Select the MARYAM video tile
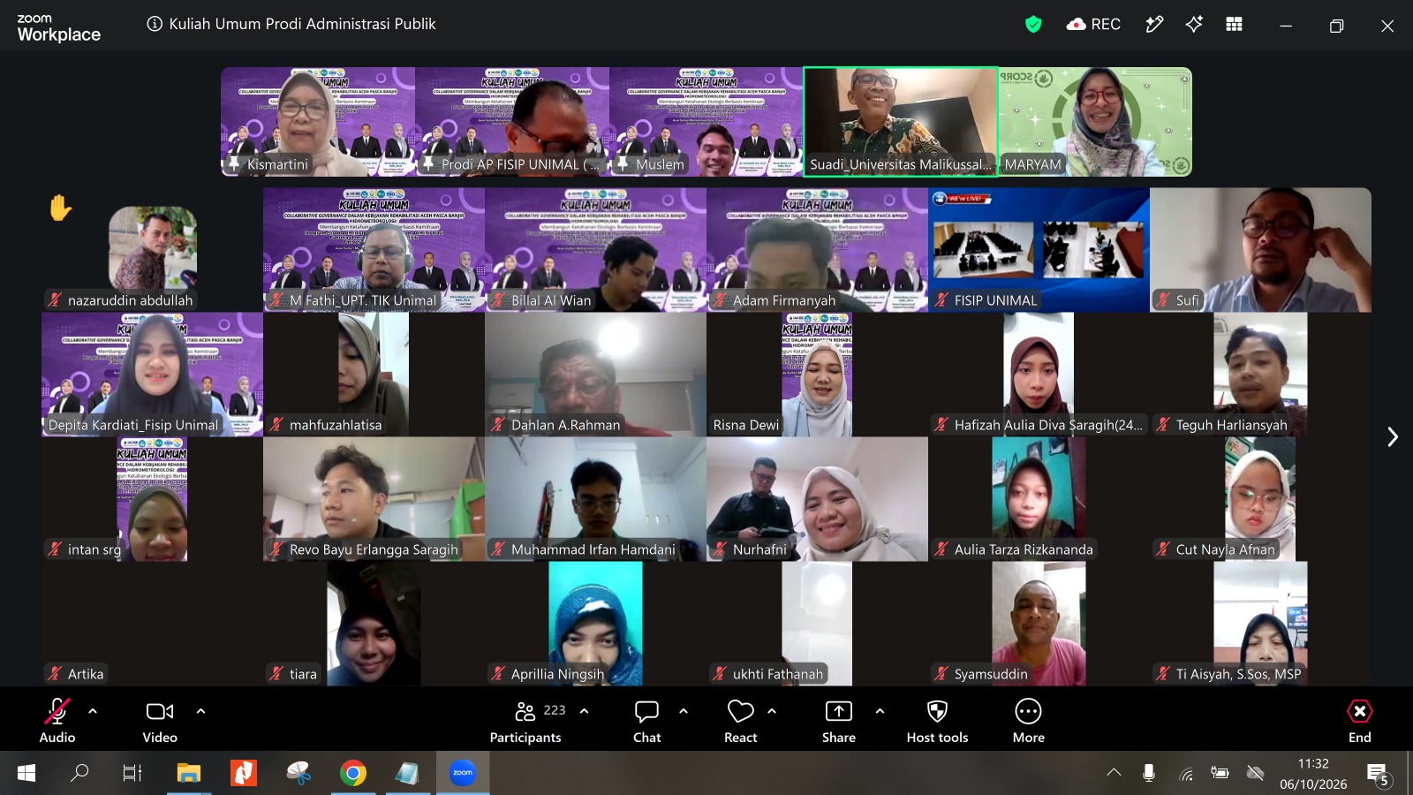Screen dimensions: 1413x795 click(x=1095, y=122)
